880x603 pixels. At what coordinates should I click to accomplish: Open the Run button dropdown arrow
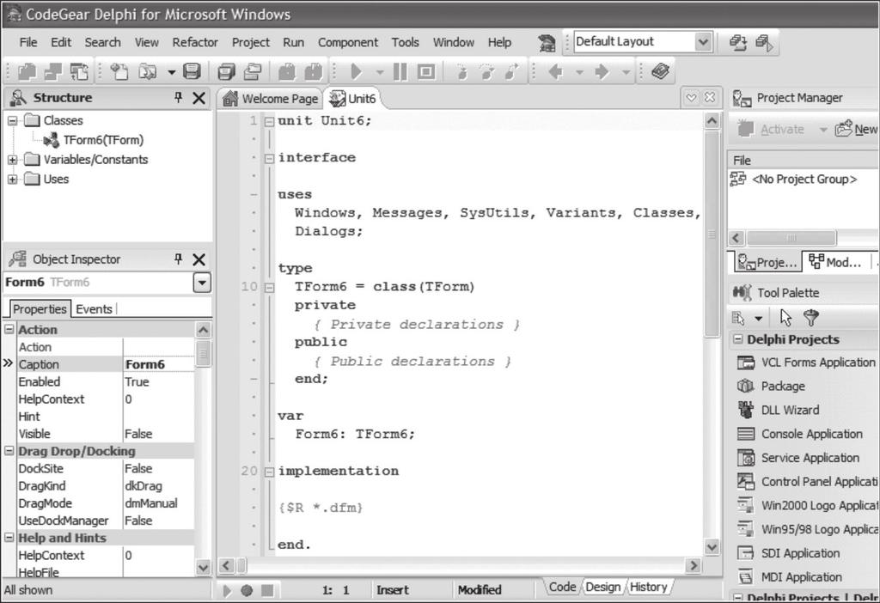(379, 72)
